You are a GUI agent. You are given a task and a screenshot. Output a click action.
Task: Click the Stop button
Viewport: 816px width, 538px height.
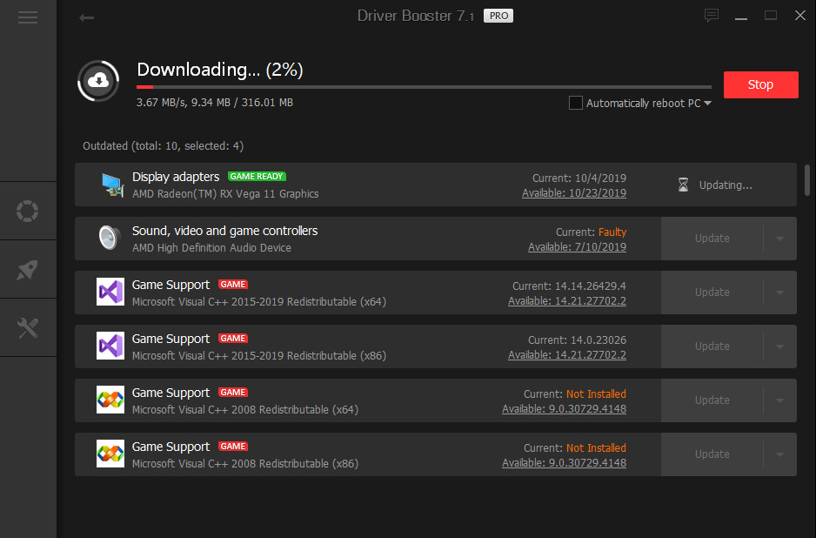[760, 84]
